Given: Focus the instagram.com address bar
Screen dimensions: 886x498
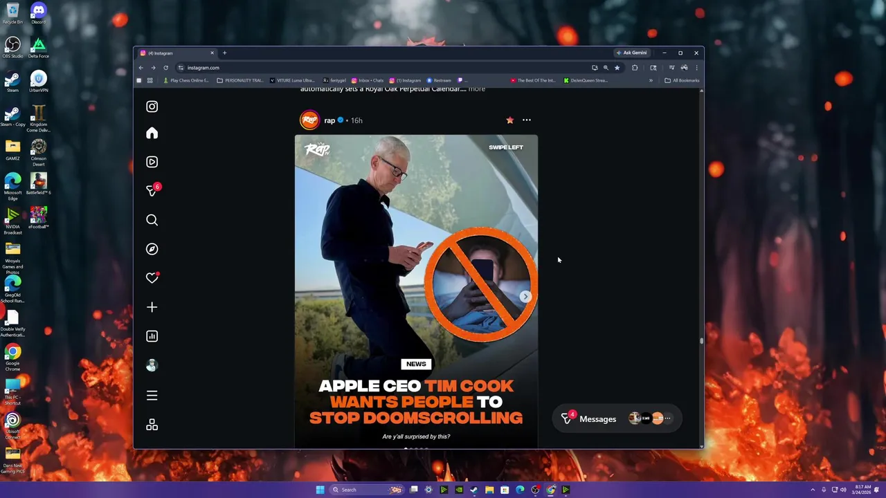Looking at the screenshot, I should point(388,68).
